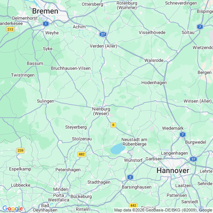Click the yellow 482 road shield
The width and height of the screenshot is (213, 213).
click(x=81, y=154)
